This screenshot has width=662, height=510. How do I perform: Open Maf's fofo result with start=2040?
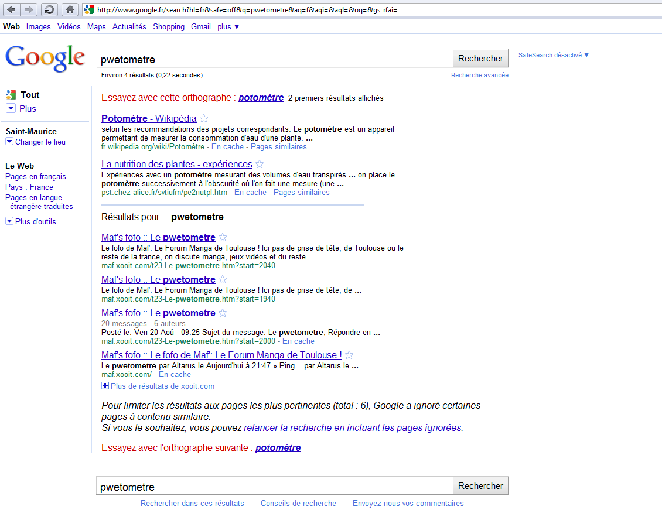point(158,238)
